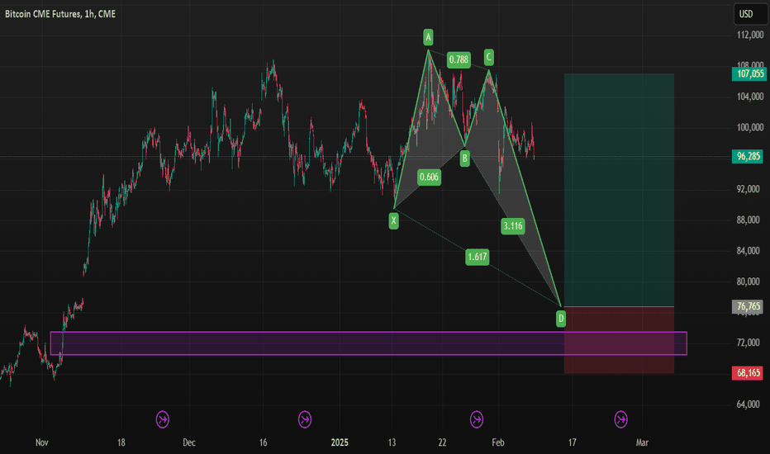This screenshot has height=454, width=770.
Task: Click the 76,765 entry price tag
Action: point(748,307)
